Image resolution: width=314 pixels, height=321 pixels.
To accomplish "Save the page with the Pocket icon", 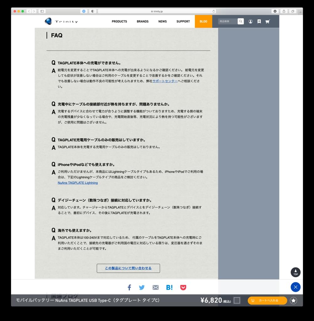I will 183,287.
